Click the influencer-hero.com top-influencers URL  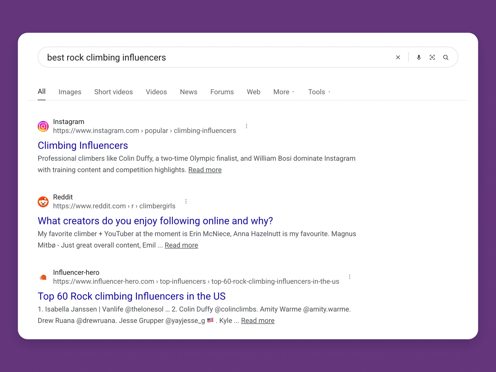tap(196, 281)
